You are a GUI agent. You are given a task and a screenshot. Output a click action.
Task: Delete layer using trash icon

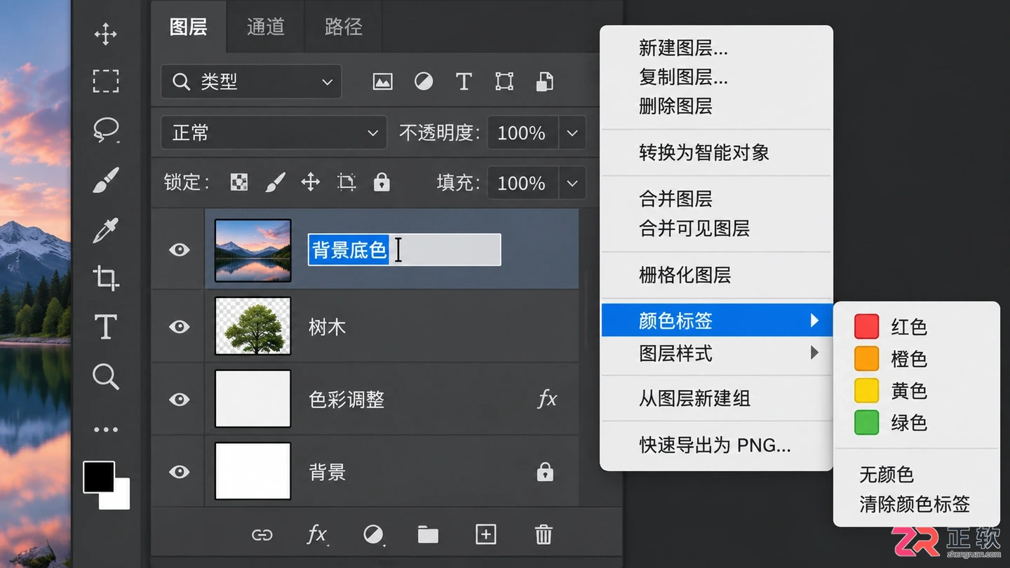(544, 534)
